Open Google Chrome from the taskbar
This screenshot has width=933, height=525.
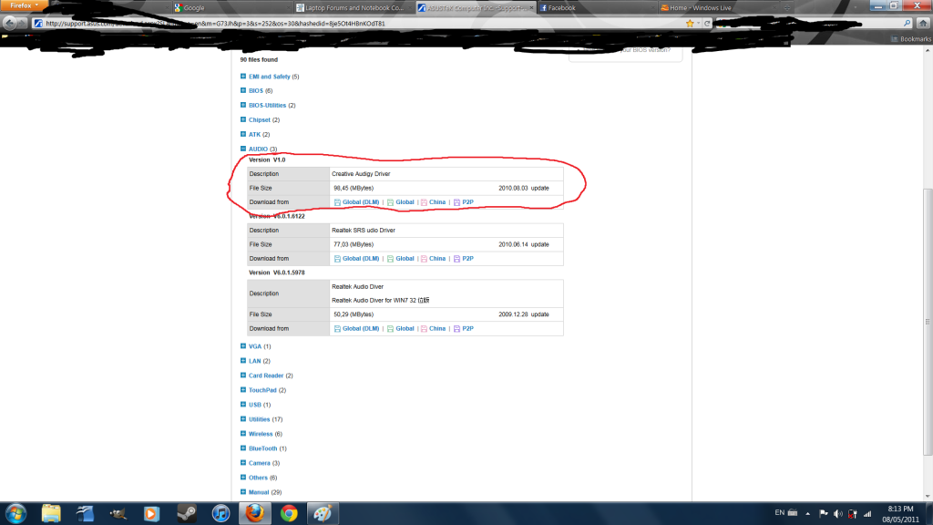coord(289,513)
